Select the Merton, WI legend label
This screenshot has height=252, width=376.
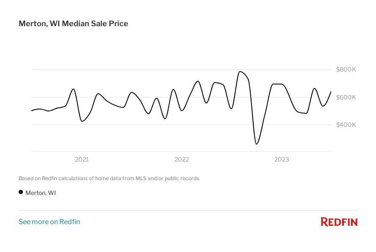41,193
